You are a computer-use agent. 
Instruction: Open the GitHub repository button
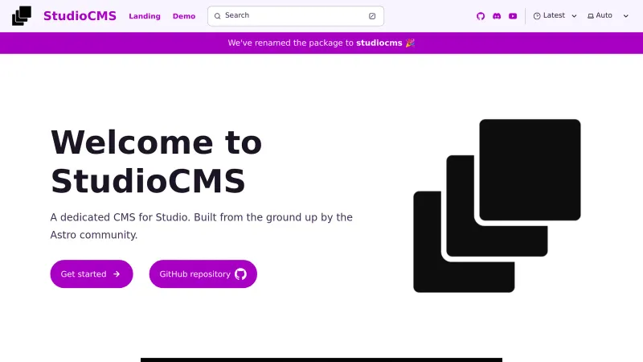(203, 274)
